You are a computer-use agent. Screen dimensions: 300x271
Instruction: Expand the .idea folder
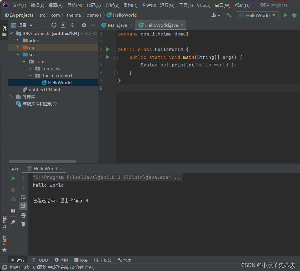18,41
